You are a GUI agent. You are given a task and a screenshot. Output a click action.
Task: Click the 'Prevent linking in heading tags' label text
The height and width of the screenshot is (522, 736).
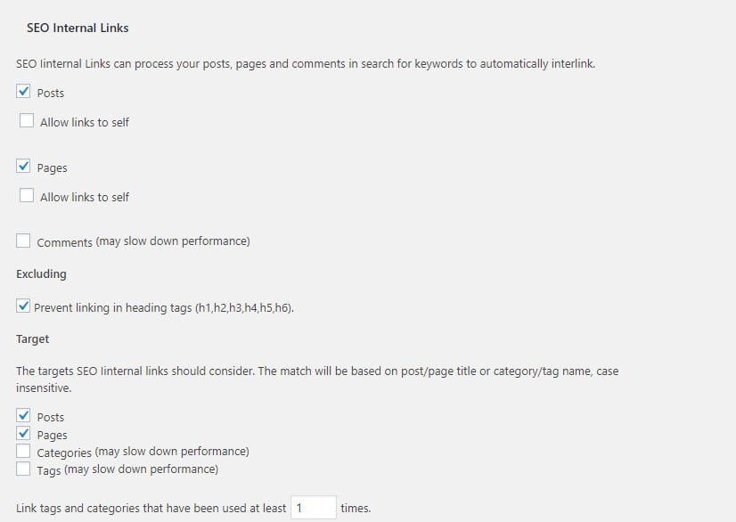tap(164, 308)
